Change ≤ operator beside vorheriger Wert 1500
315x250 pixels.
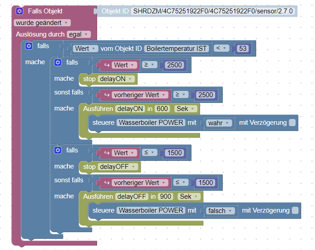click(x=181, y=182)
